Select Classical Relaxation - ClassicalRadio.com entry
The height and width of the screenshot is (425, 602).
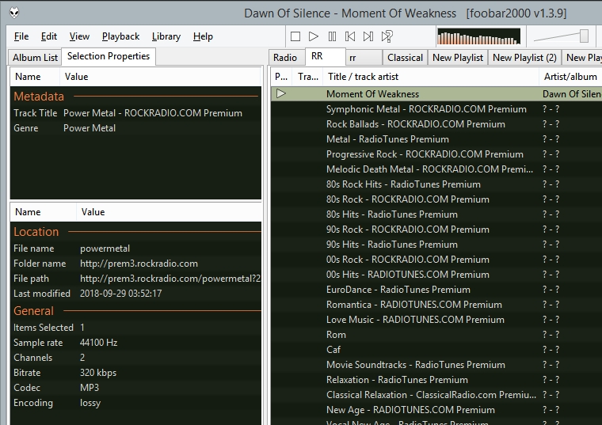pos(436,395)
